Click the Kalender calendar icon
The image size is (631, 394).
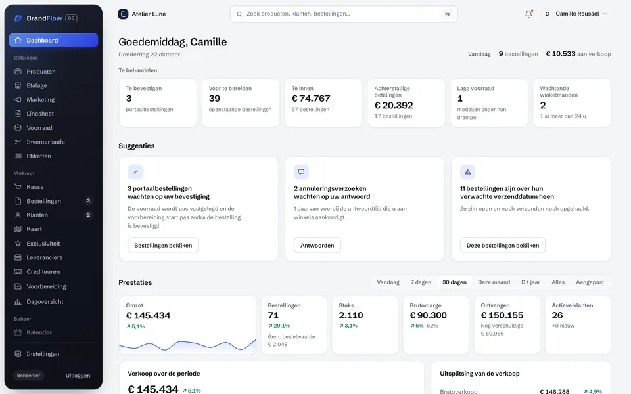[18, 332]
